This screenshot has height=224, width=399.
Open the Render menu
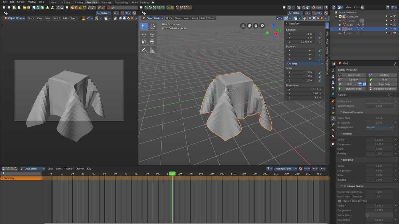21,2
